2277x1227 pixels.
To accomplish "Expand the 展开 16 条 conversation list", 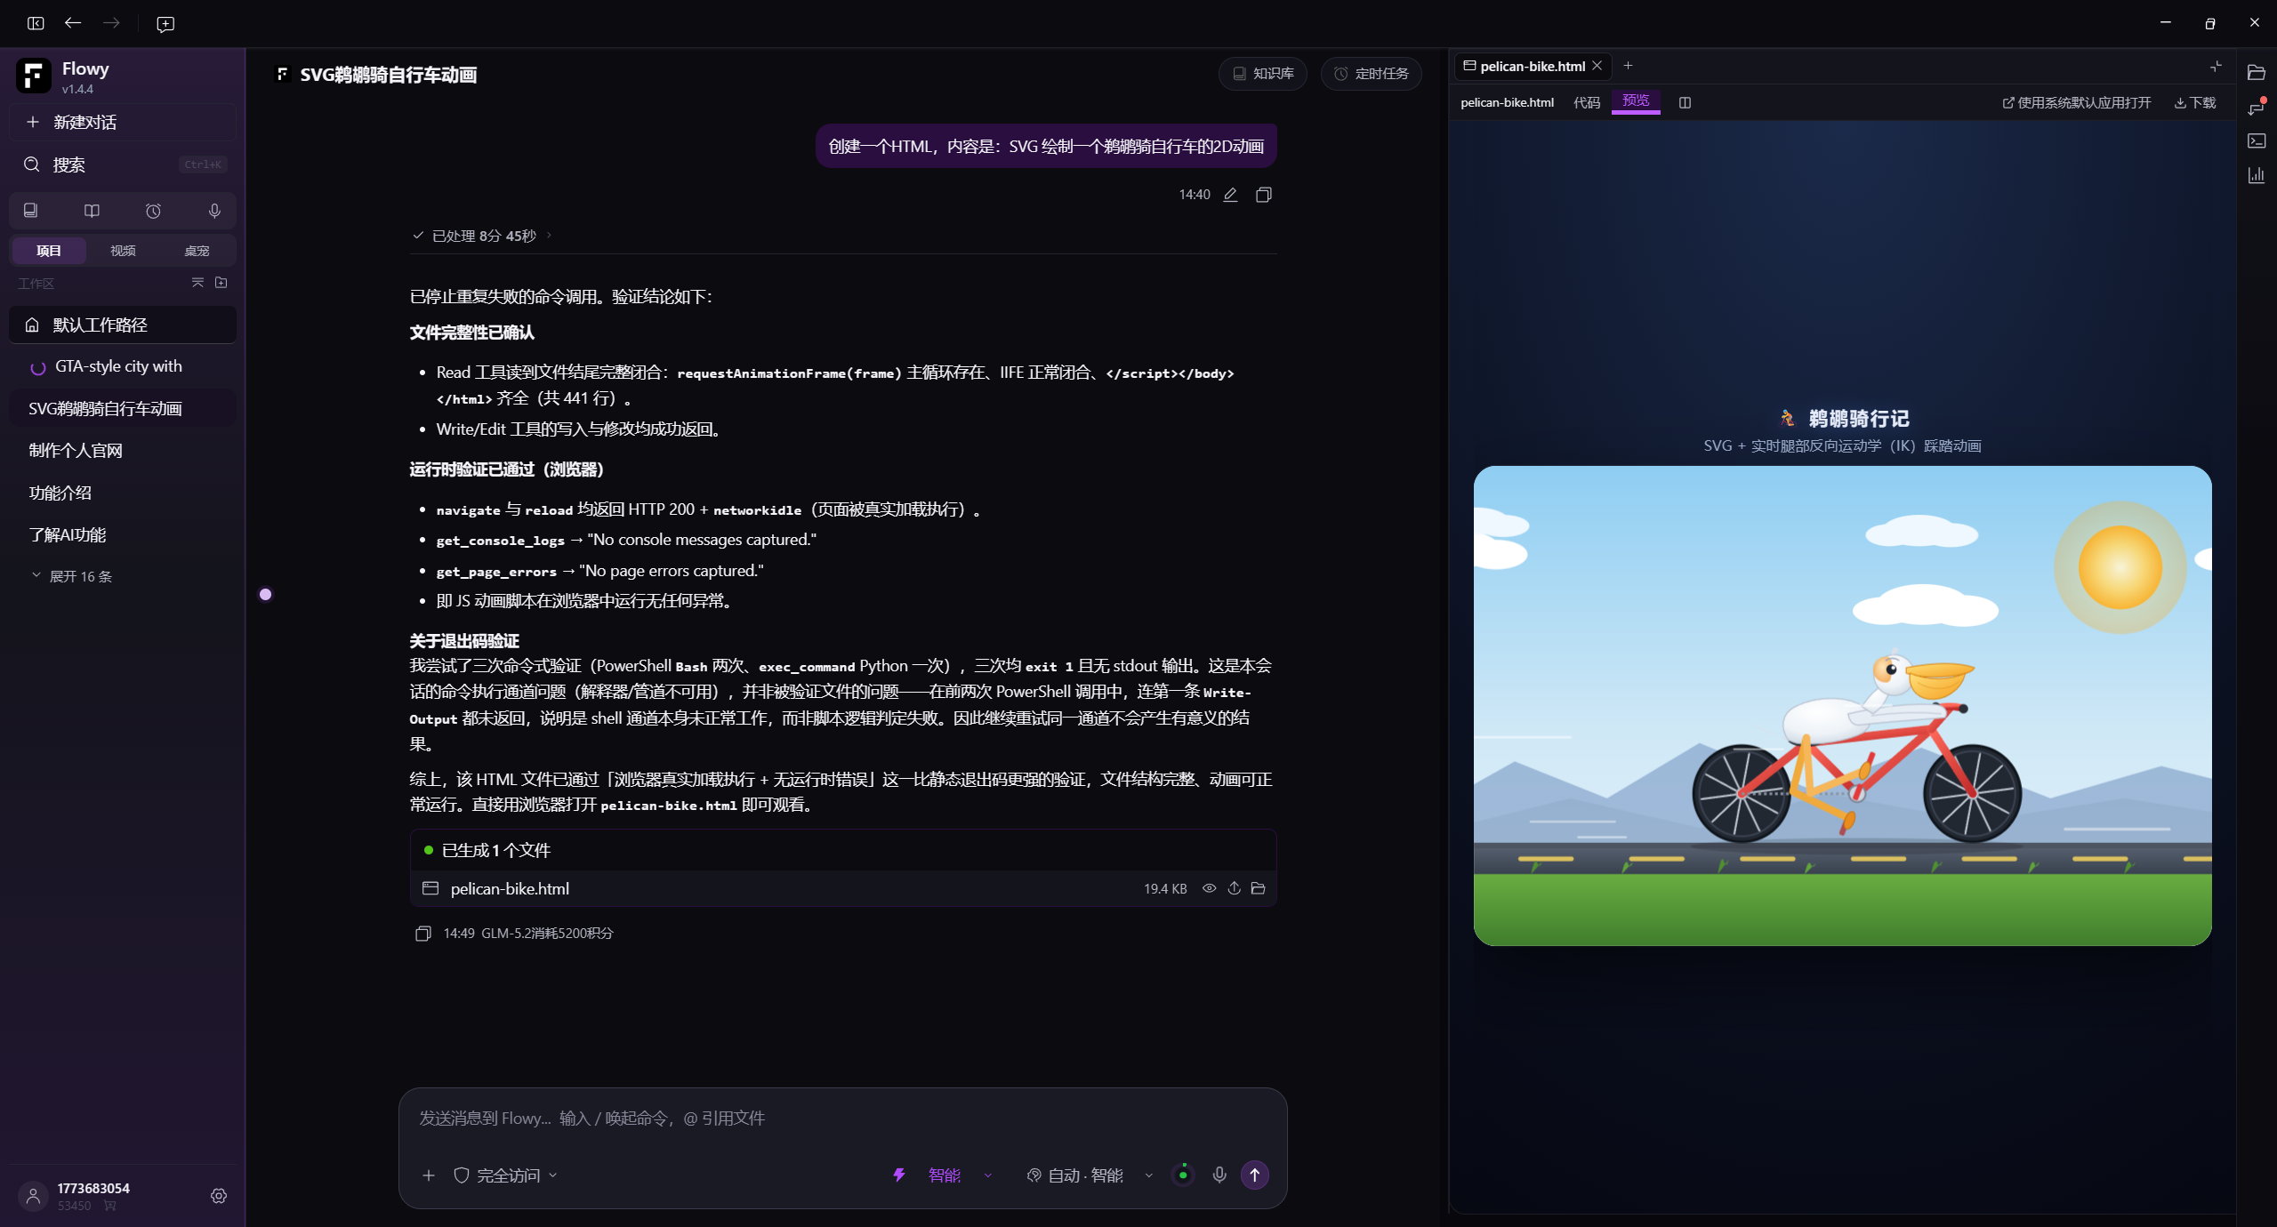I will (72, 577).
